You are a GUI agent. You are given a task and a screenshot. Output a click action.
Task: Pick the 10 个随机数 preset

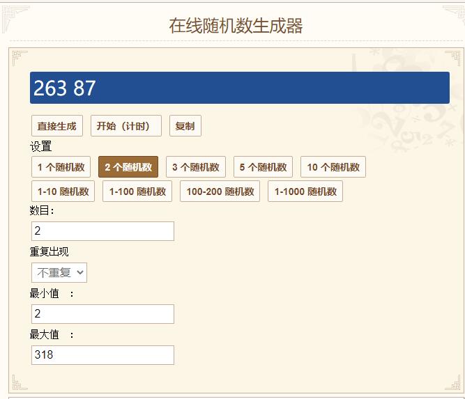pyautogui.click(x=333, y=167)
